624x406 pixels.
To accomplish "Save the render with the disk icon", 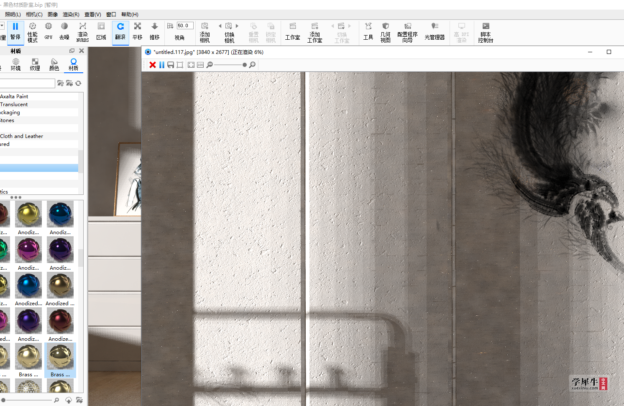I will (x=171, y=65).
